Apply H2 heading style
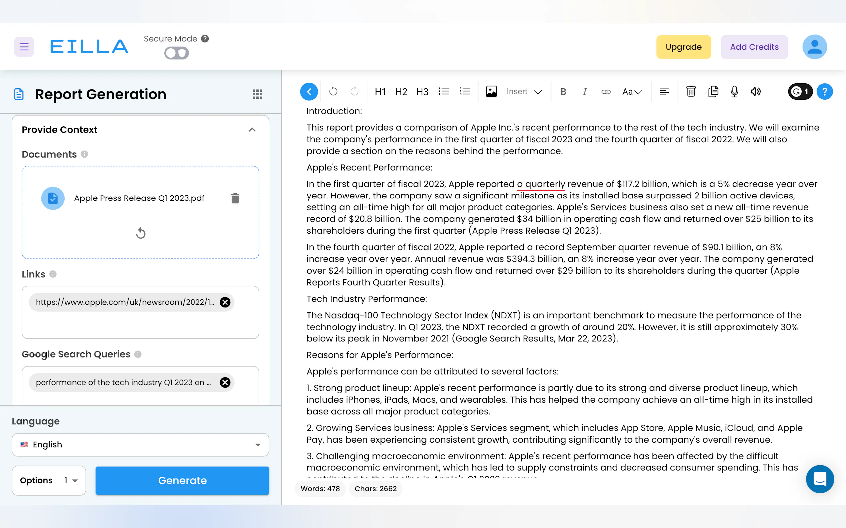The image size is (846, 528). tap(401, 92)
